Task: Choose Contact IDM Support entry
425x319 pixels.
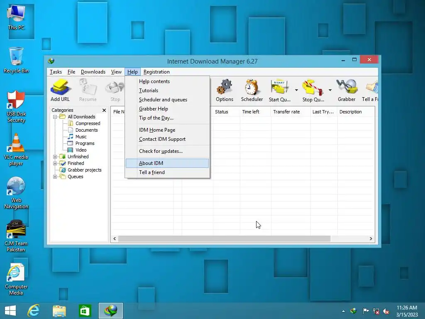Action: point(167,139)
